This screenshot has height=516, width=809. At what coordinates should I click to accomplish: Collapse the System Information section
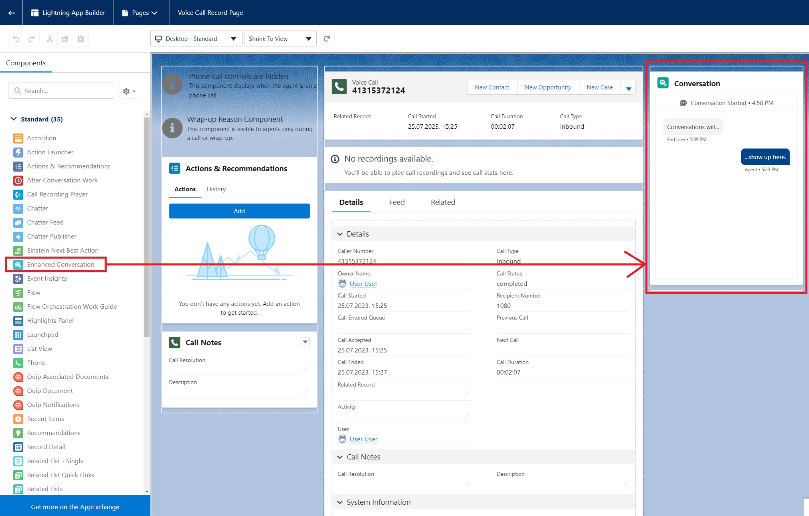[340, 502]
